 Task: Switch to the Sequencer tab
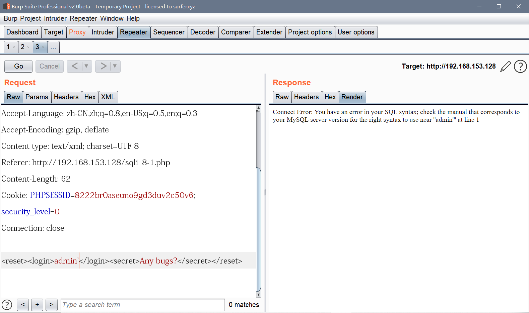tap(169, 32)
